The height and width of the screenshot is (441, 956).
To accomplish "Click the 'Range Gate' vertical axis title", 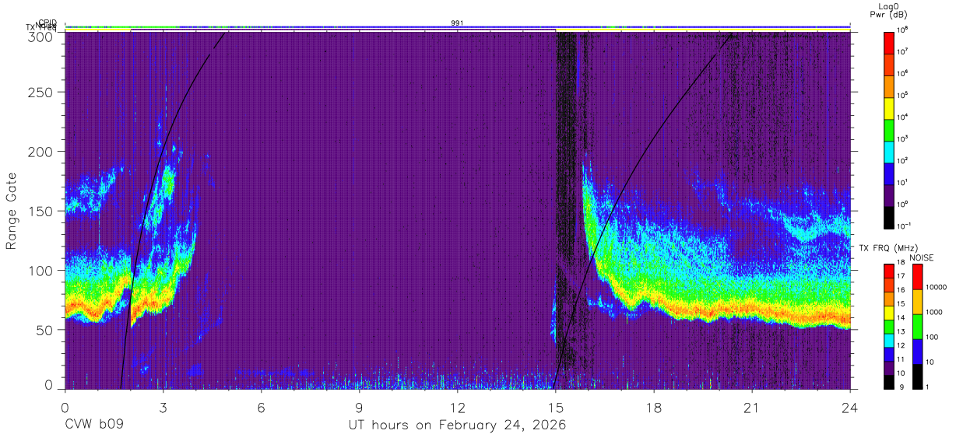I will coord(12,210).
